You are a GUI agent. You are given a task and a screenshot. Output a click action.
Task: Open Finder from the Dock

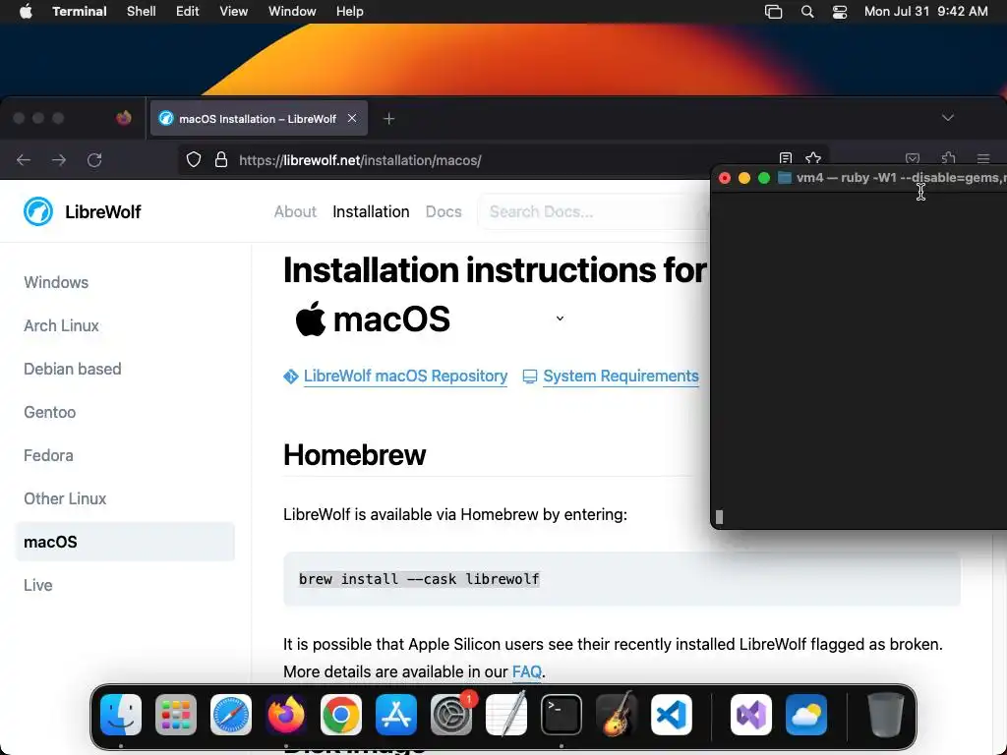[x=121, y=715]
